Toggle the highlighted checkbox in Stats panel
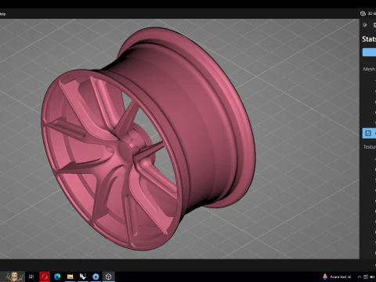376x282 pixels. [x=368, y=133]
